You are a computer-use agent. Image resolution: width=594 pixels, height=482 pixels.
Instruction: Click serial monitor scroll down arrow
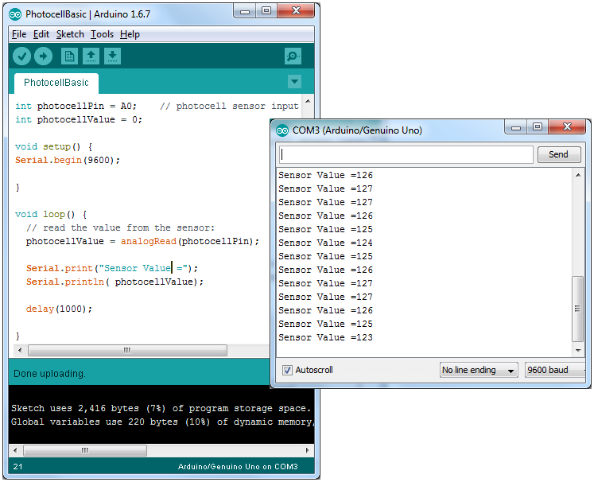click(578, 351)
